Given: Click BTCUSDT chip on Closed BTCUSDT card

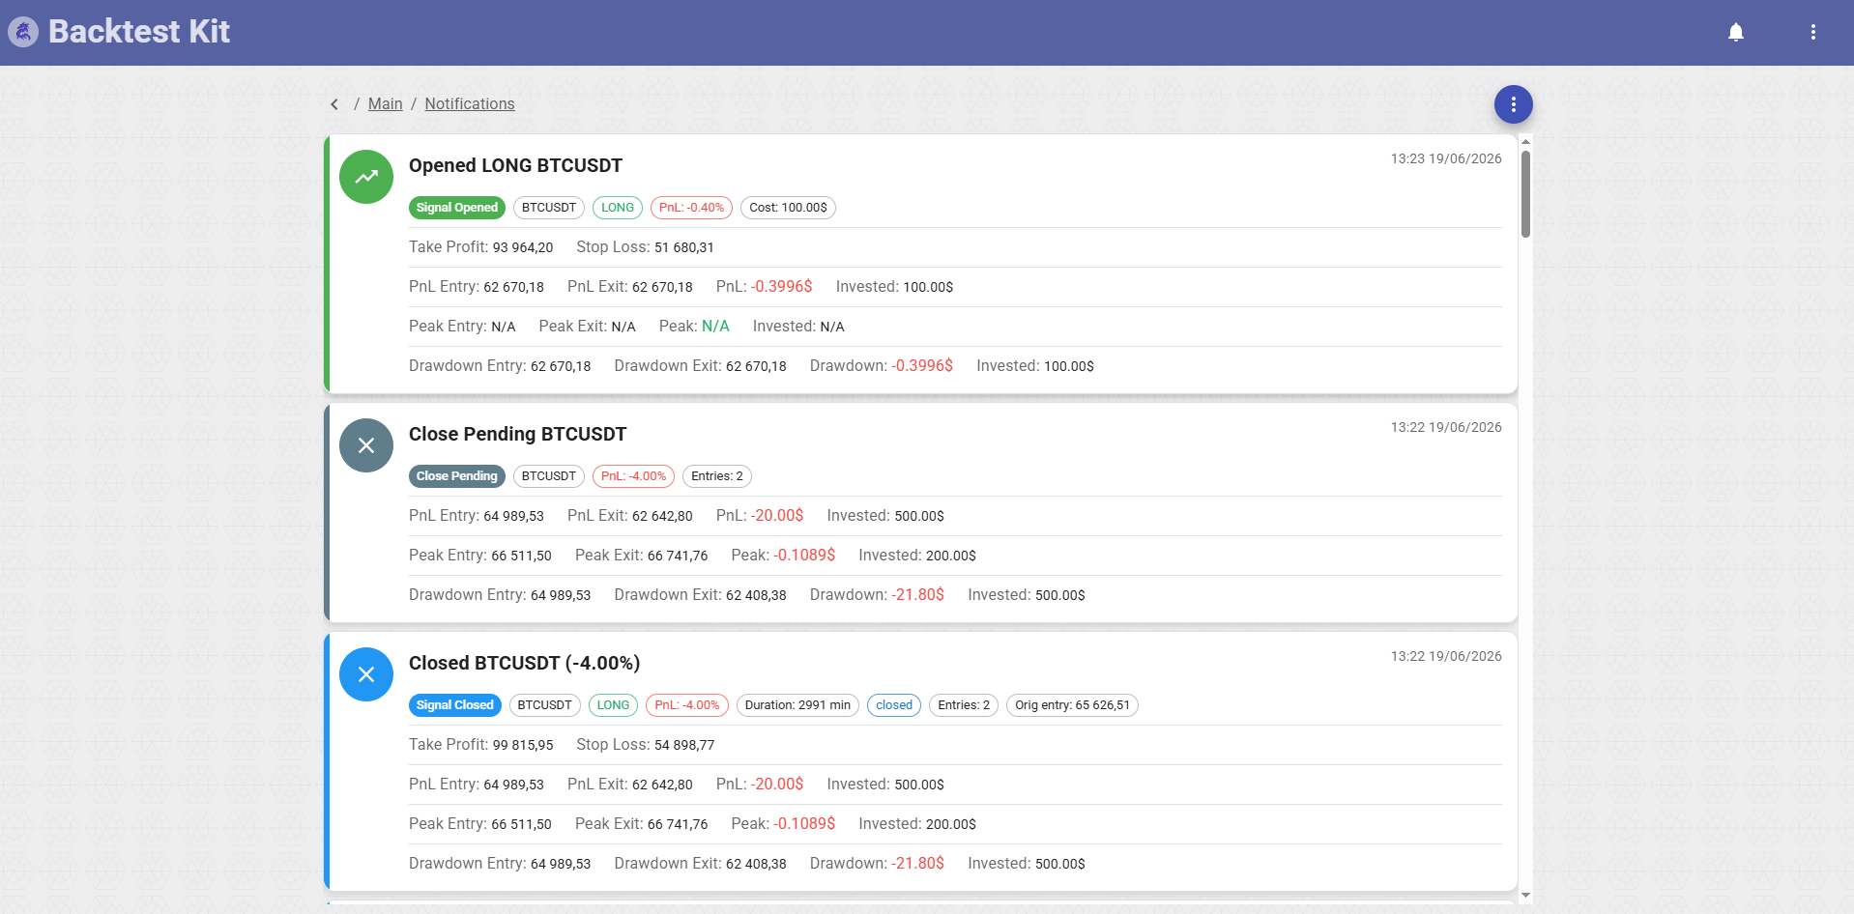Looking at the screenshot, I should (545, 705).
